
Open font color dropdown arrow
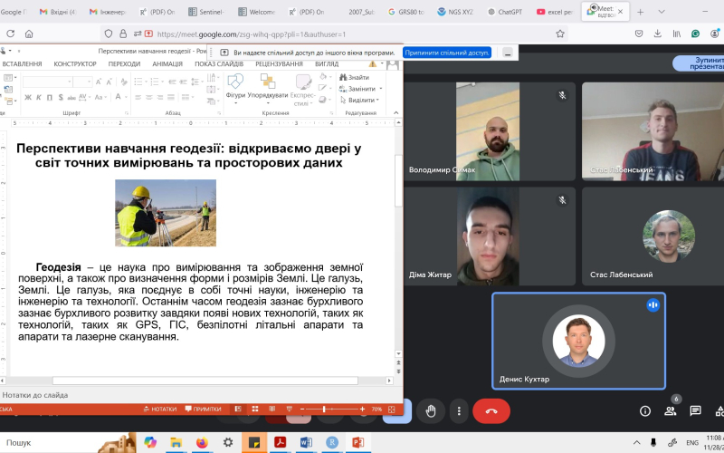coord(126,97)
